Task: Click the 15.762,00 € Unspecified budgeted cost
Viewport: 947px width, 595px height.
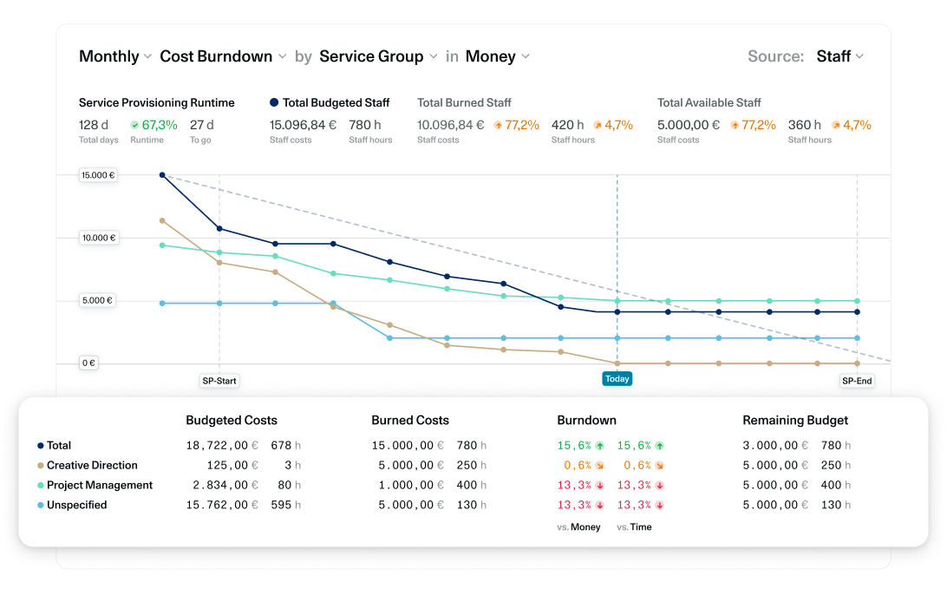Action: [222, 505]
